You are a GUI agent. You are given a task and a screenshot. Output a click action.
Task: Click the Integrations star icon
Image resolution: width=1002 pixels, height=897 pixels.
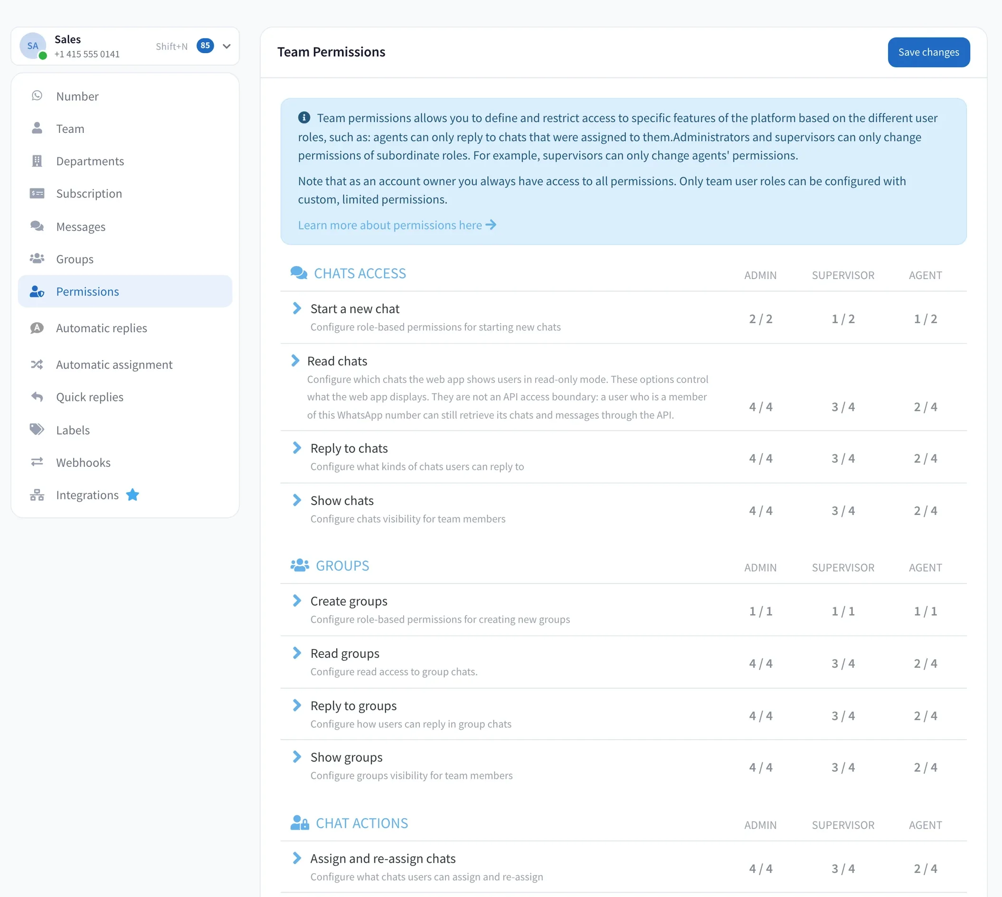[132, 495]
